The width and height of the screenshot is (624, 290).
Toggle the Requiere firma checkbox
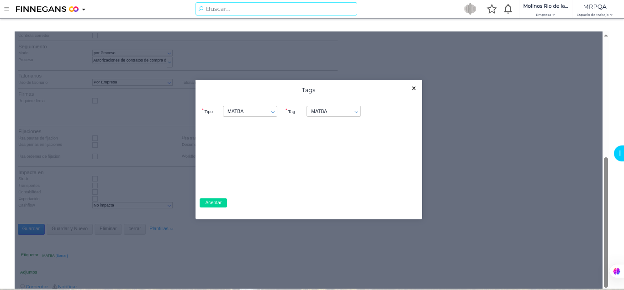(x=95, y=101)
